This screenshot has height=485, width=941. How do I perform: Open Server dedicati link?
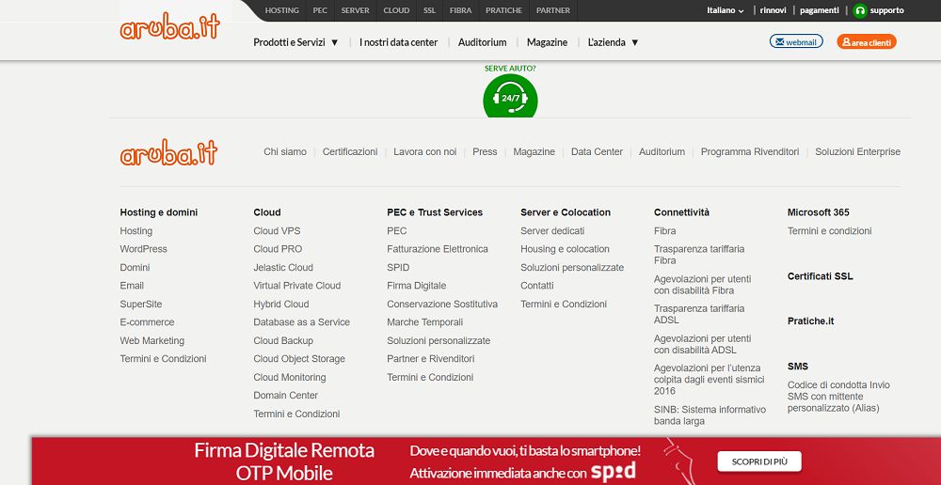552,231
